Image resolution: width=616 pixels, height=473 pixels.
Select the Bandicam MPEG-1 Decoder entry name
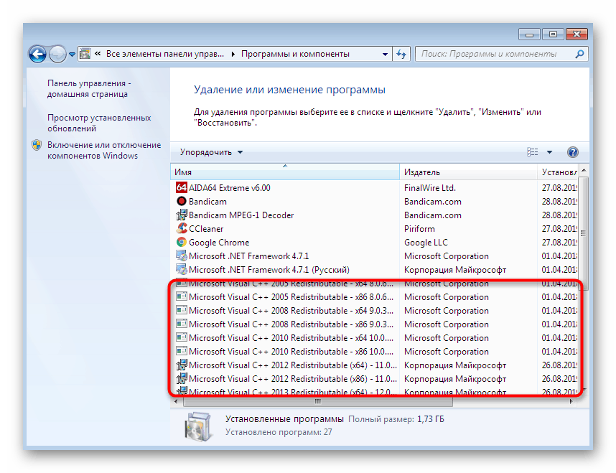241,215
